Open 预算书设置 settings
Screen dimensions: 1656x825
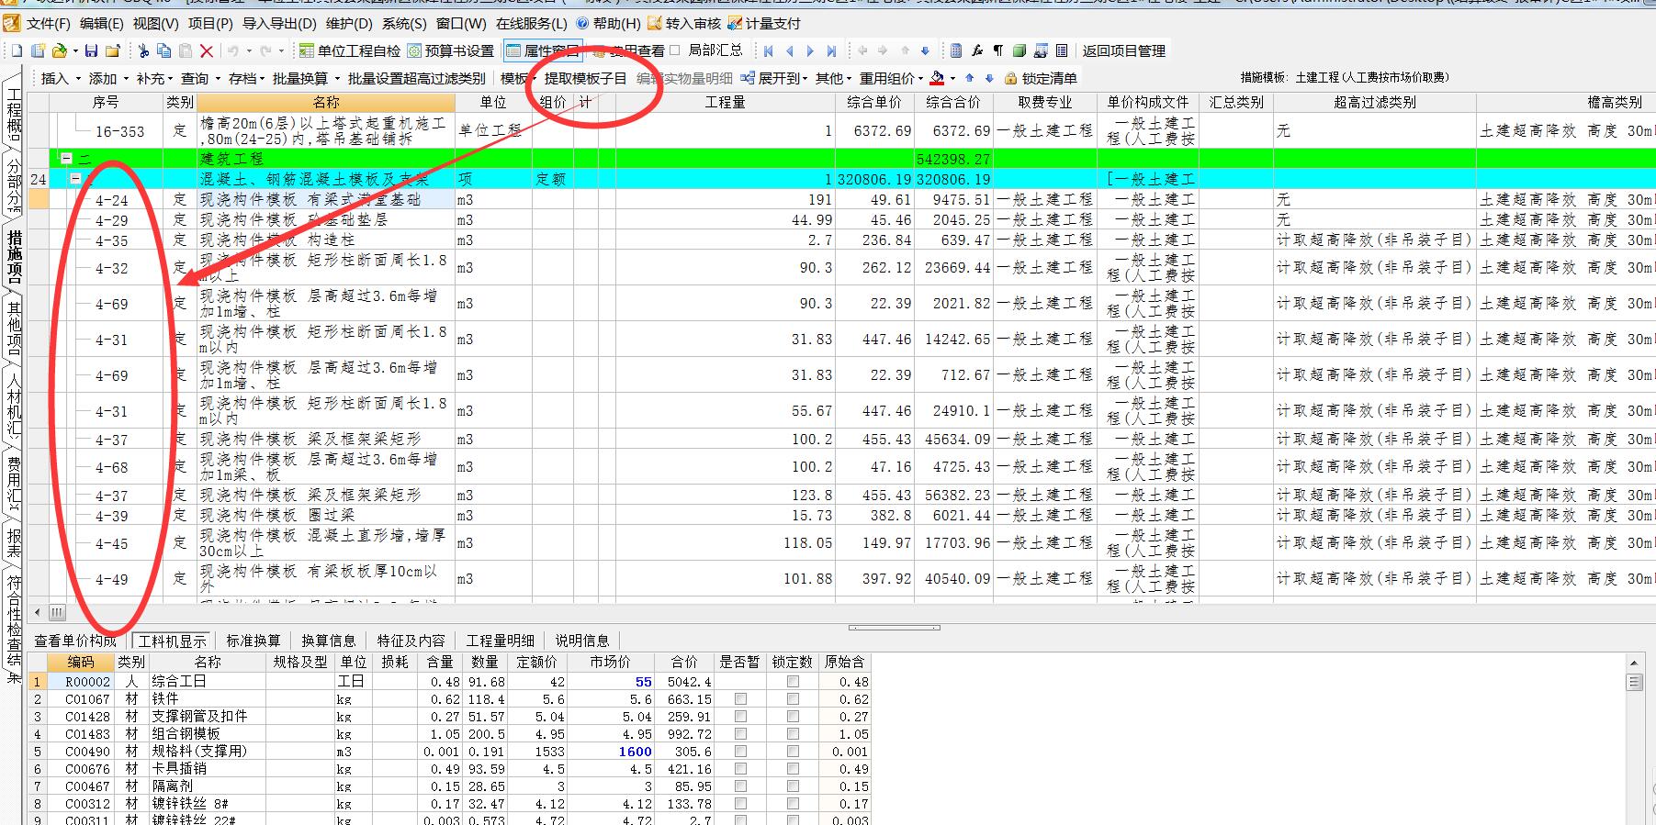point(451,50)
